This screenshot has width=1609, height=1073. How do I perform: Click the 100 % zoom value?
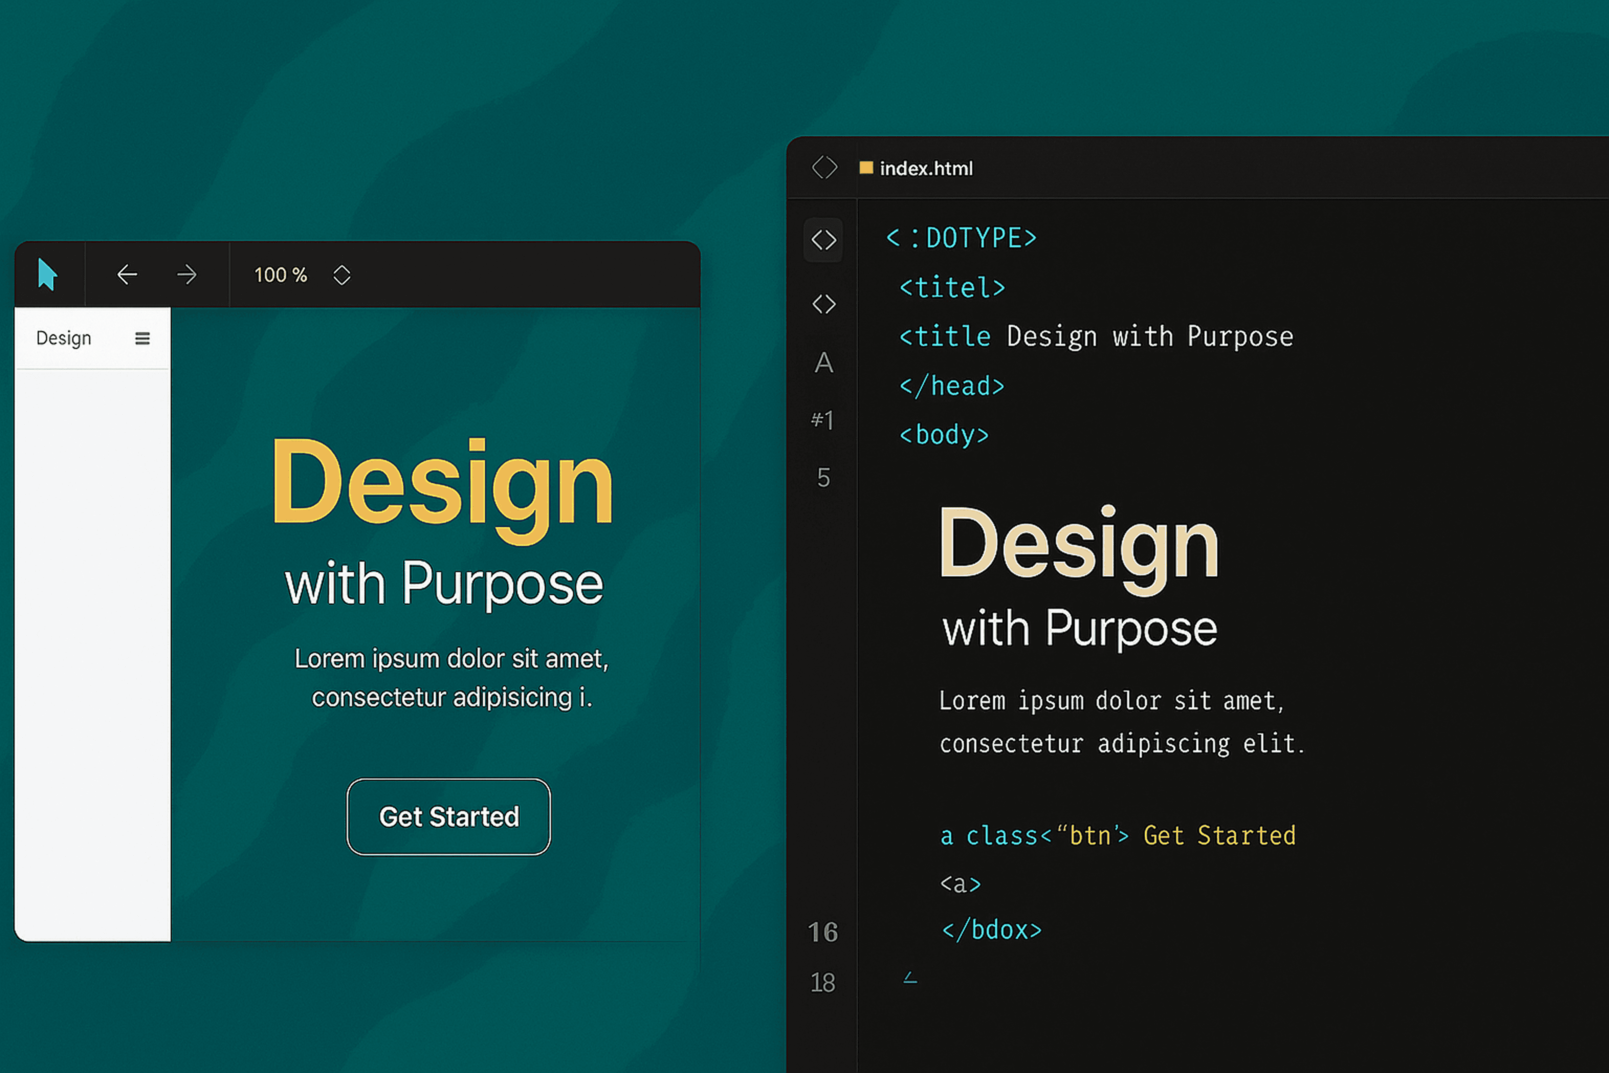(280, 275)
